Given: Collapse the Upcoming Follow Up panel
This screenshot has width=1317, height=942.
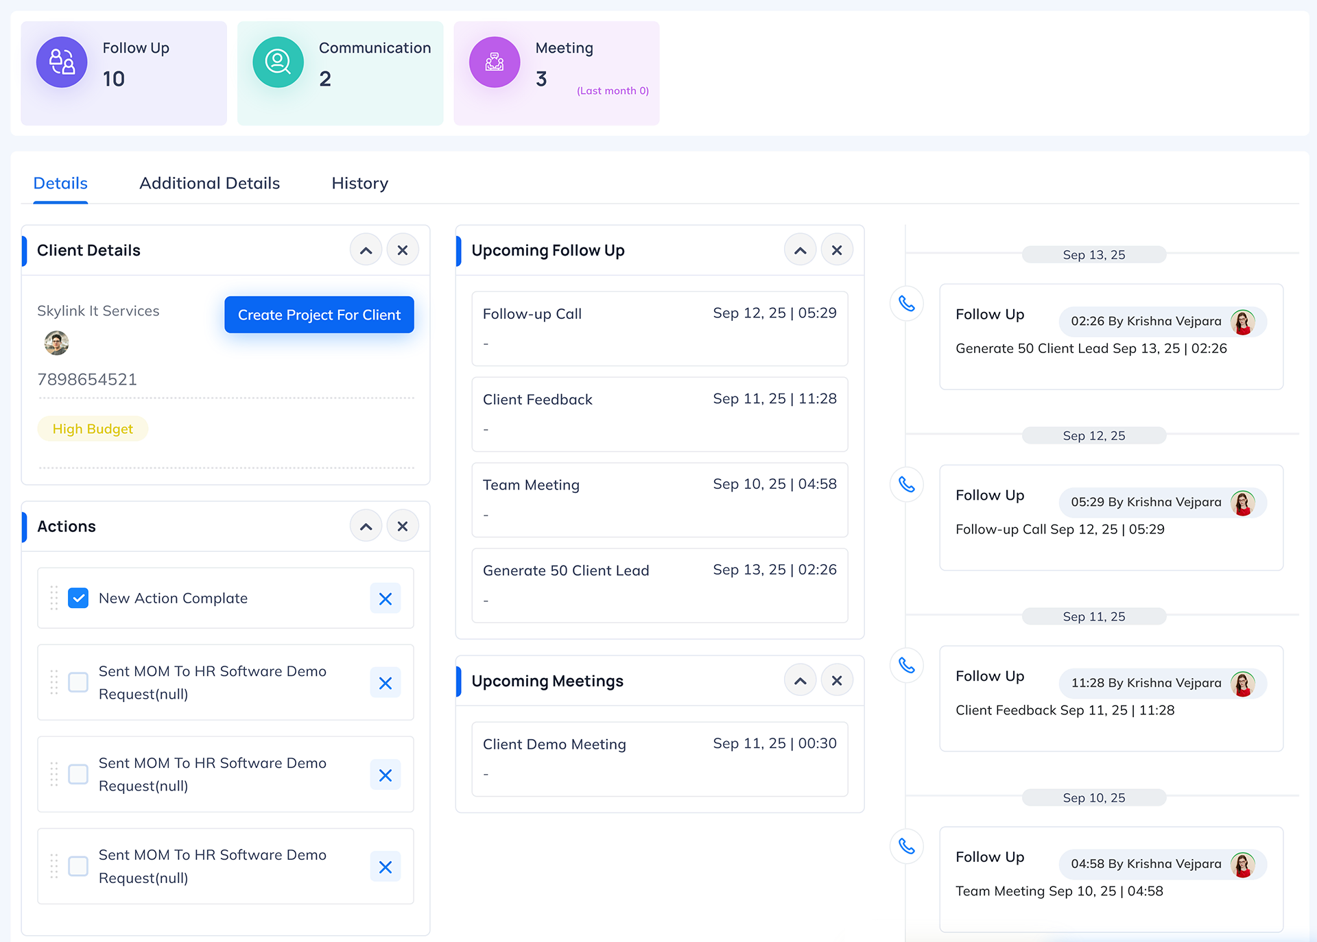Looking at the screenshot, I should [800, 250].
